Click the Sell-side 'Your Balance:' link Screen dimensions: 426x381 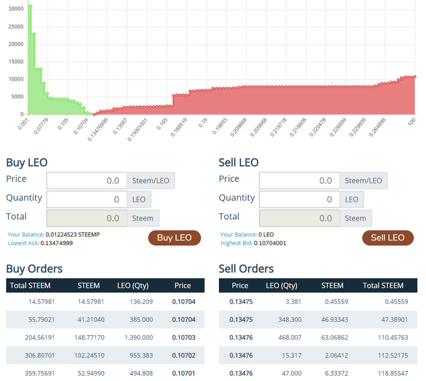point(238,234)
